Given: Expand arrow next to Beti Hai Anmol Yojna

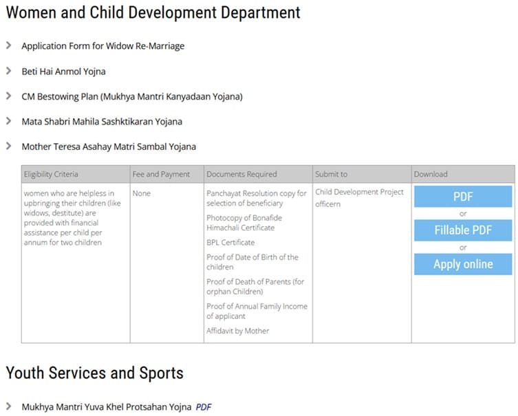Looking at the screenshot, I should coord(9,71).
